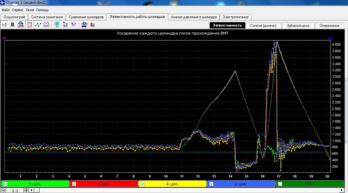348x193 pixels.
Task: Open the Анализ давления в цилиндре tab
Action: 194,17
